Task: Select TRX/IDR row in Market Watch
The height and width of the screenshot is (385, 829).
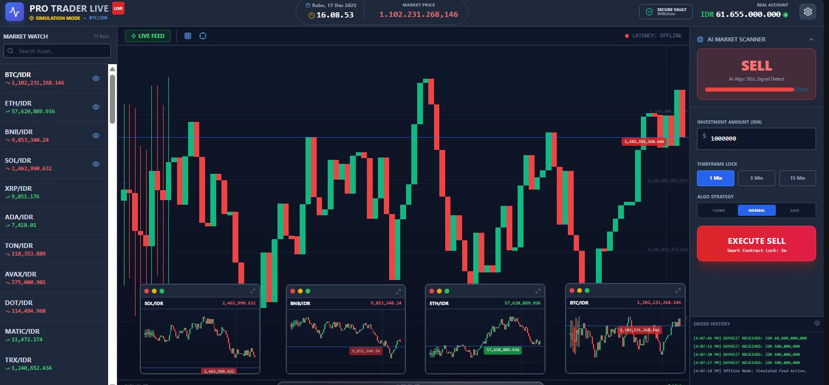Action: (x=54, y=364)
